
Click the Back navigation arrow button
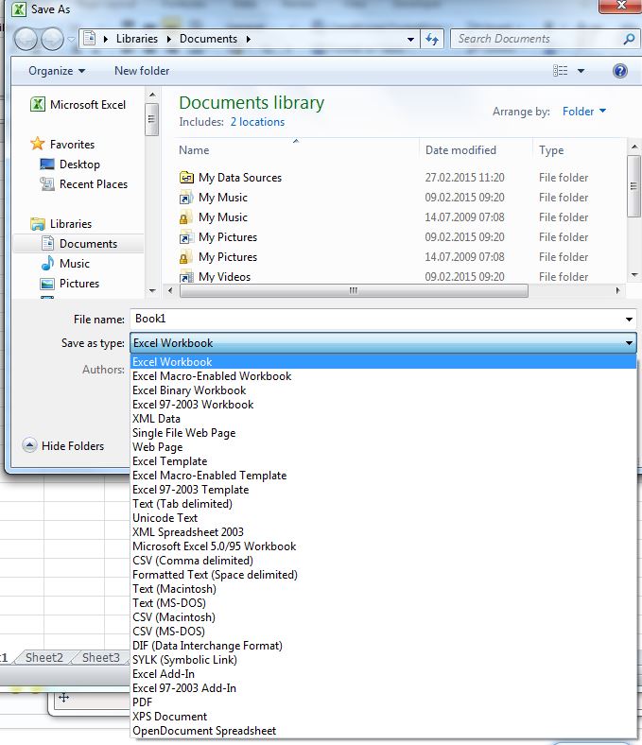coord(26,39)
